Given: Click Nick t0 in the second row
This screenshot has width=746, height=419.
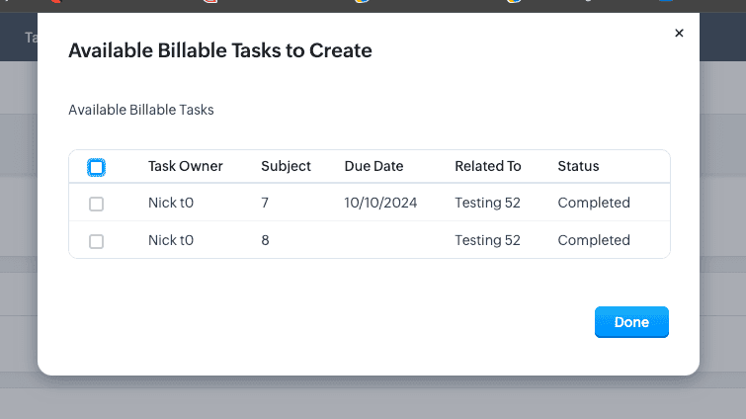Looking at the screenshot, I should click(x=176, y=240).
